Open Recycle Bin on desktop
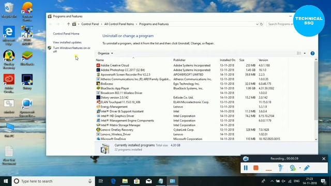Screen dimensions: 331x186 [x=9, y=10]
